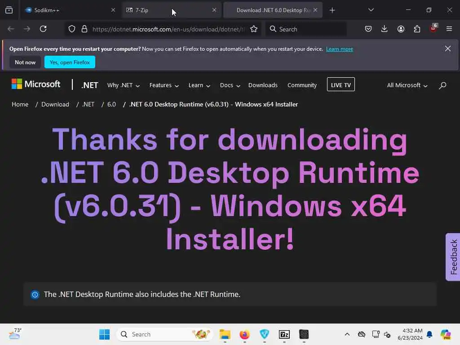Reload the current page
The image size is (460, 345).
click(x=43, y=29)
